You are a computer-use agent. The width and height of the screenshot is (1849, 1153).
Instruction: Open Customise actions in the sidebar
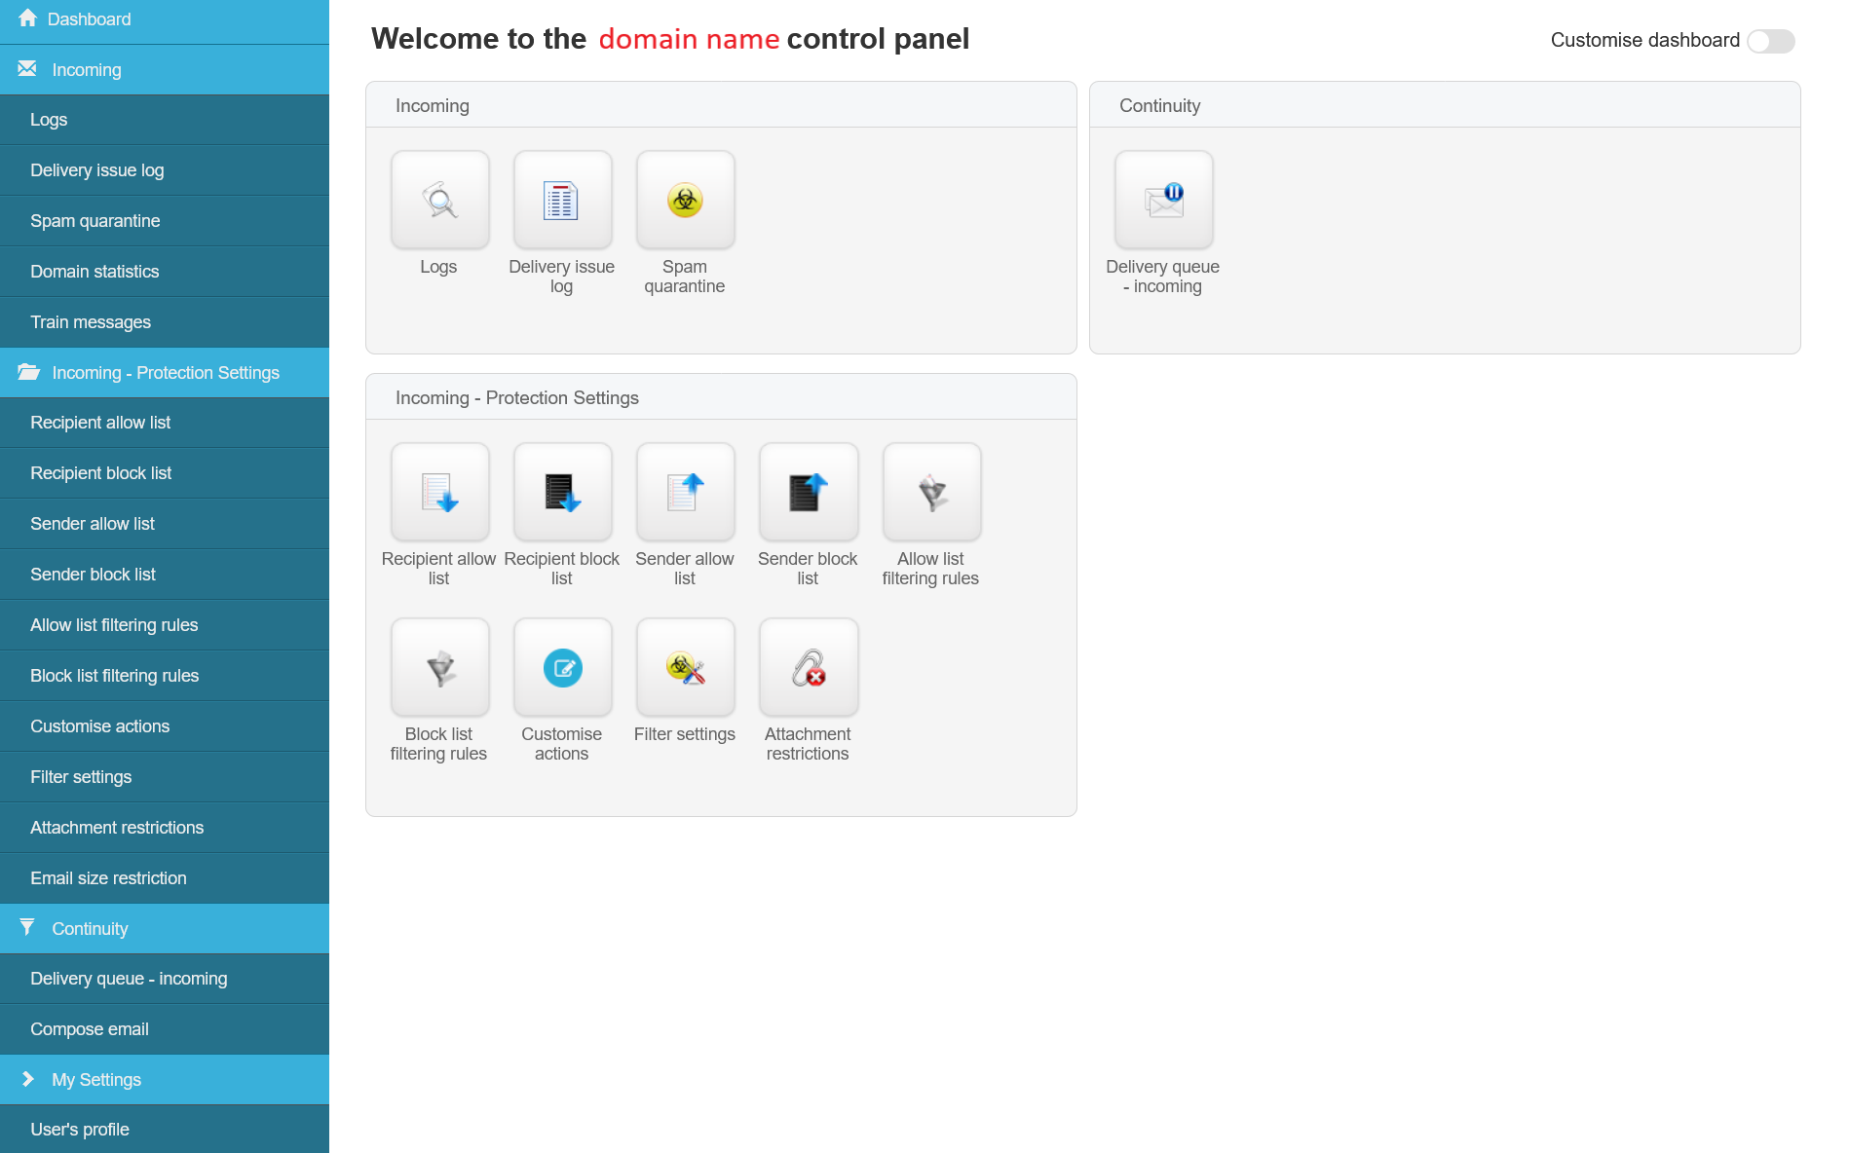click(165, 726)
